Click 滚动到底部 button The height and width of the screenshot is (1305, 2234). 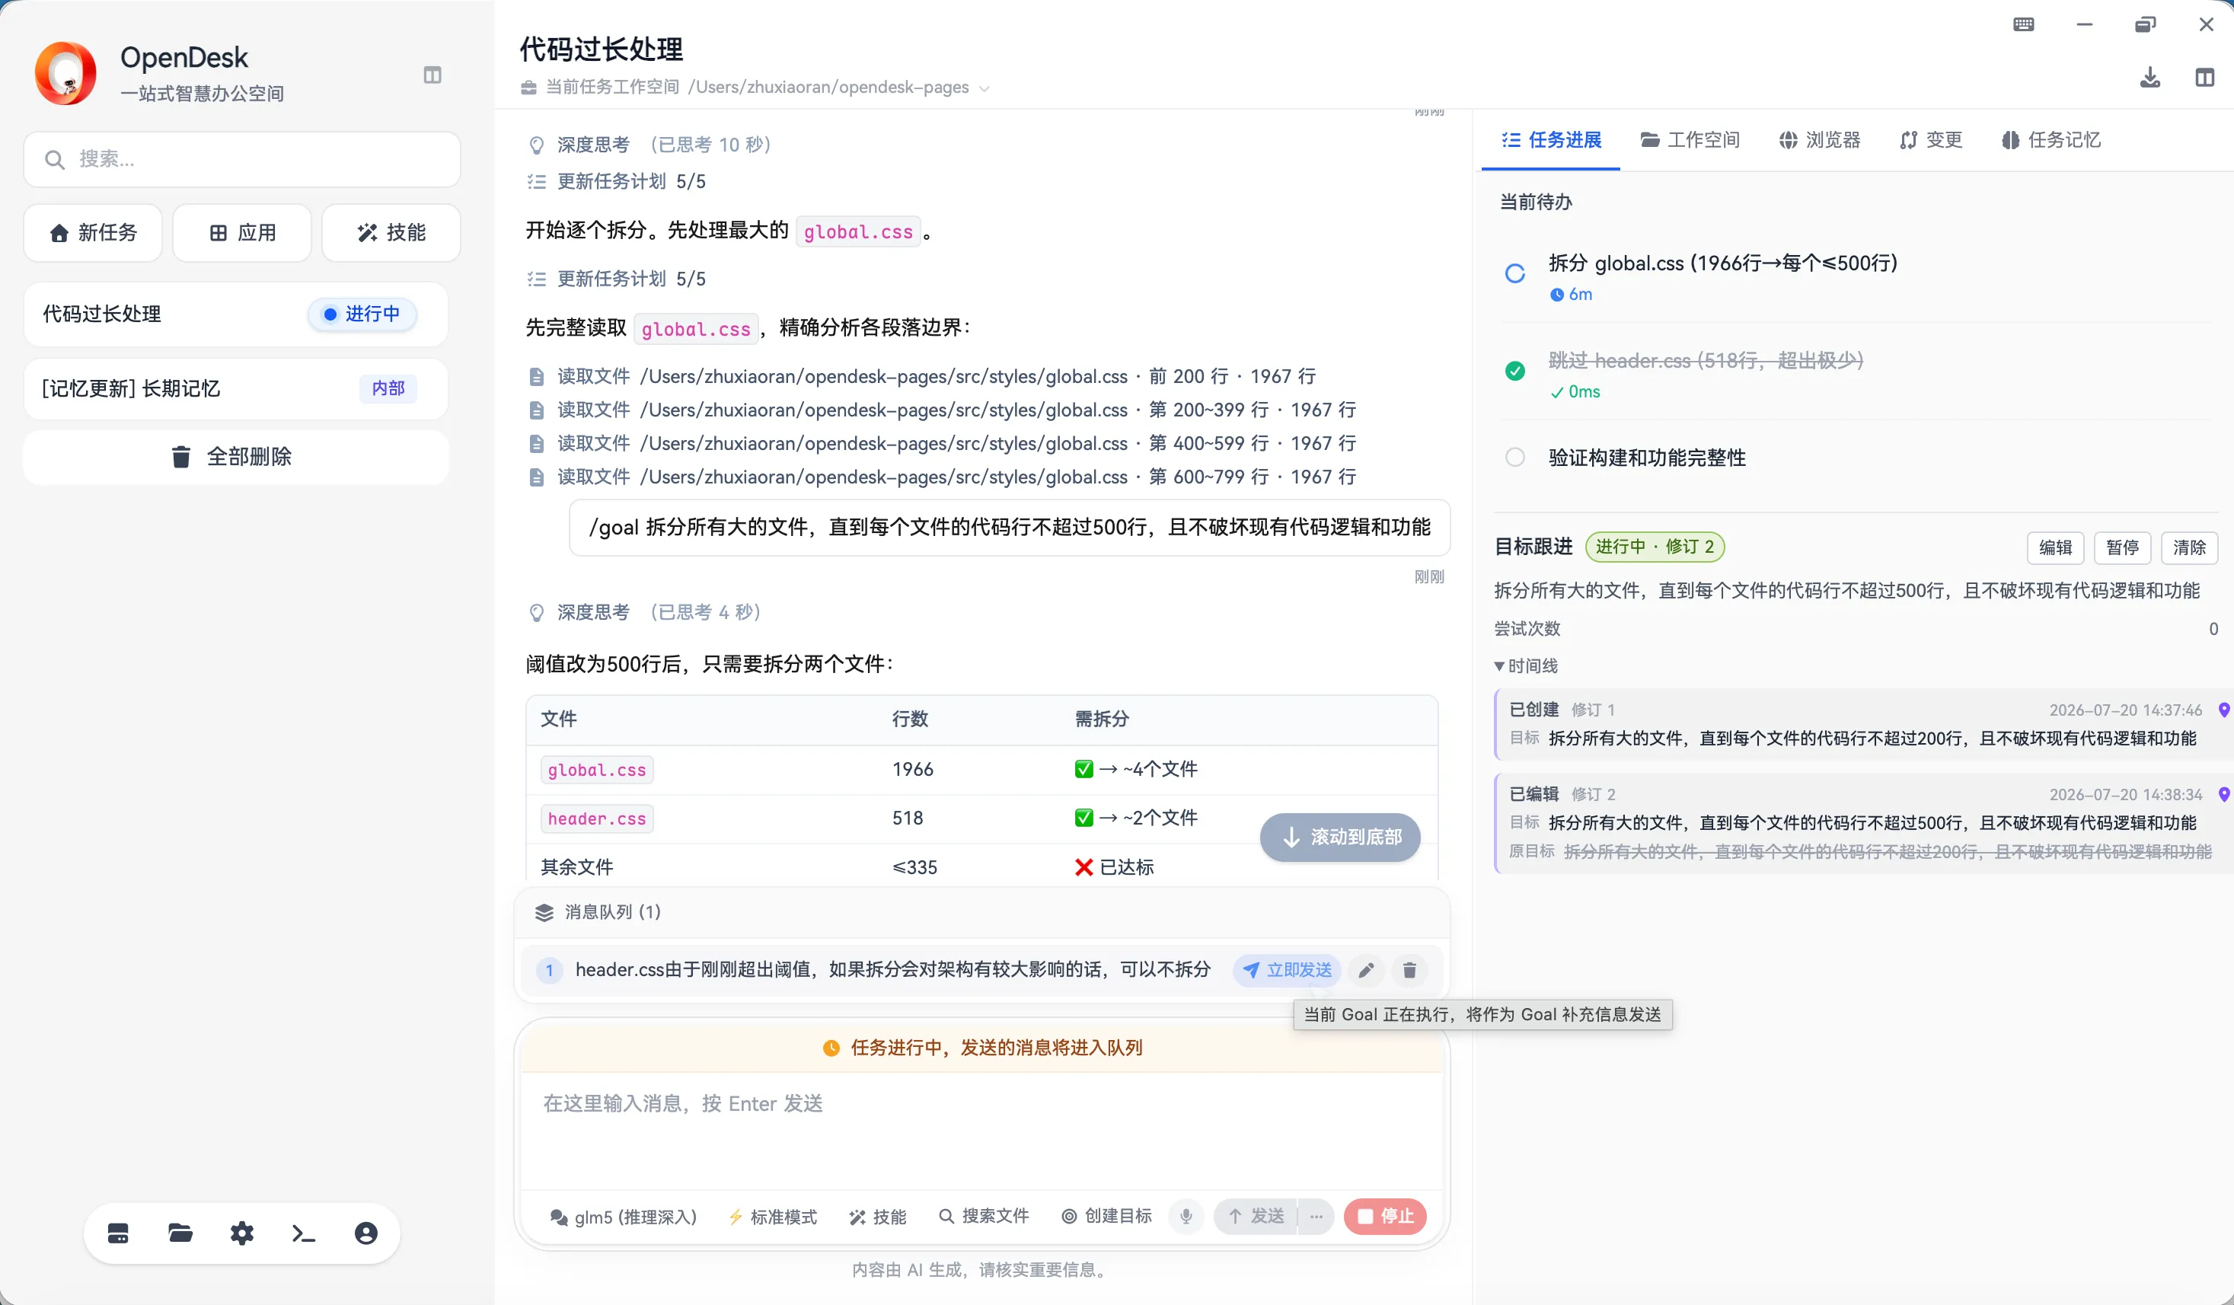[1340, 837]
